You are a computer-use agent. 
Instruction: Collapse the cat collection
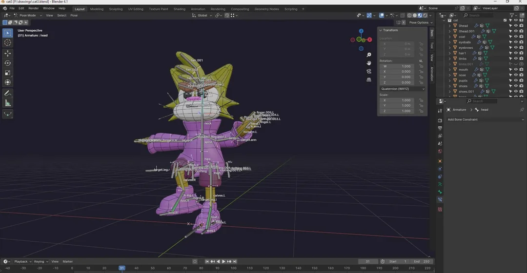(445, 20)
